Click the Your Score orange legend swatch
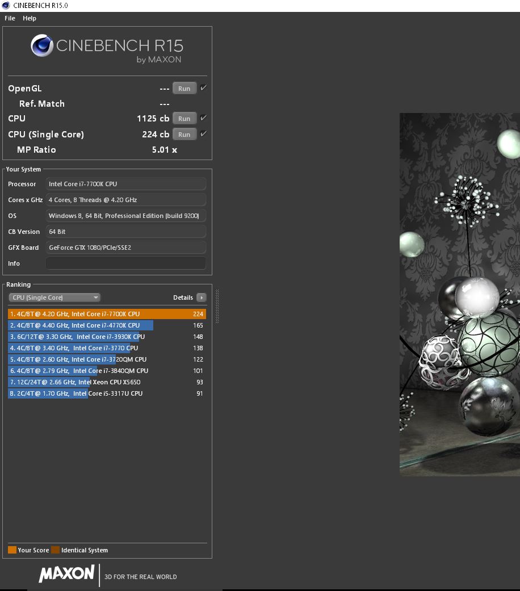Viewport: 520px width, 591px height. (x=12, y=550)
